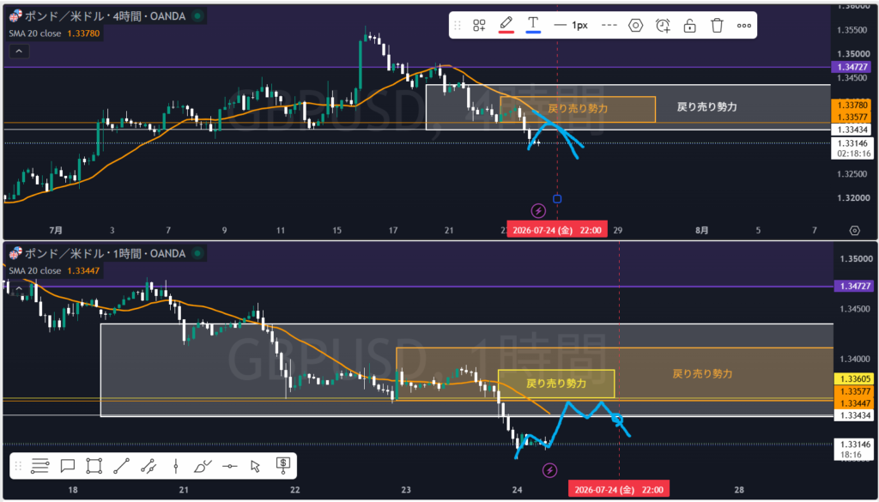This screenshot has height=502, width=879.
Task: Select the purple 1.34727 price label, 4-hour chart
Action: click(x=853, y=67)
